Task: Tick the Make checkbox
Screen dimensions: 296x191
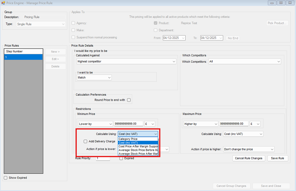Action: tap(73, 30)
